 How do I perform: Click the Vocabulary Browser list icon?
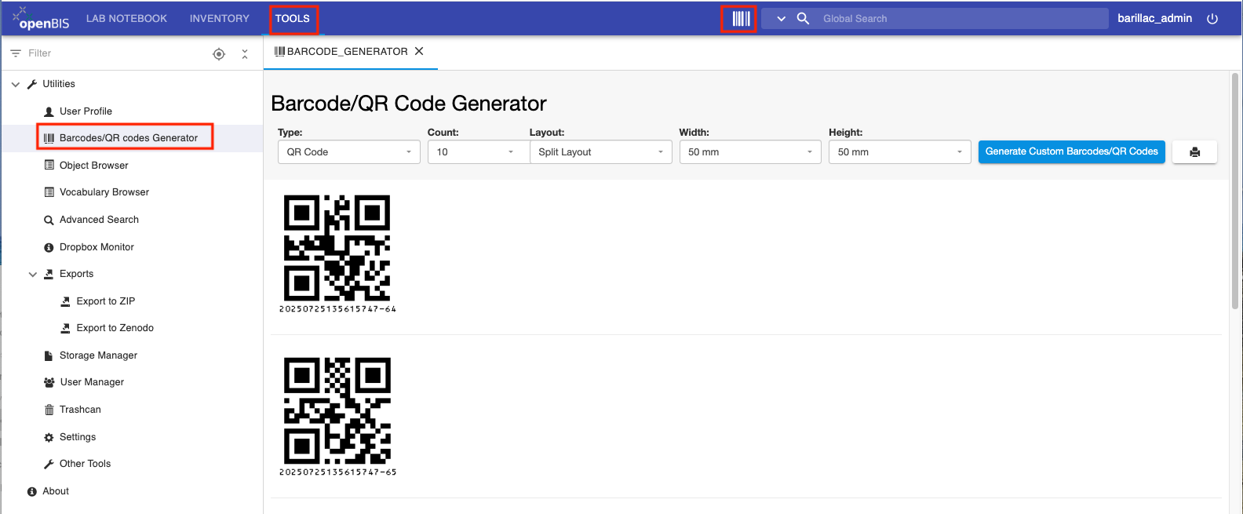[49, 192]
